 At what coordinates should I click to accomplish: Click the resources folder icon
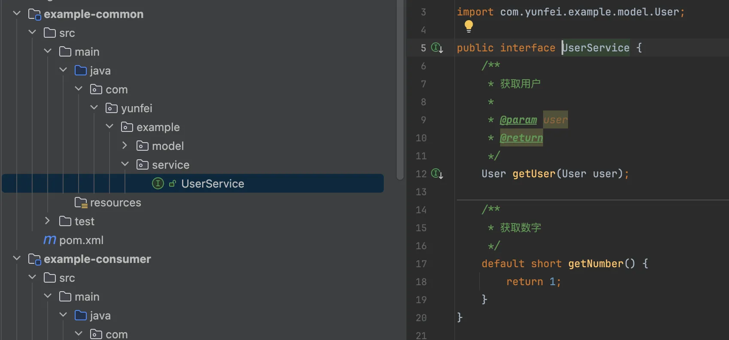tap(81, 203)
